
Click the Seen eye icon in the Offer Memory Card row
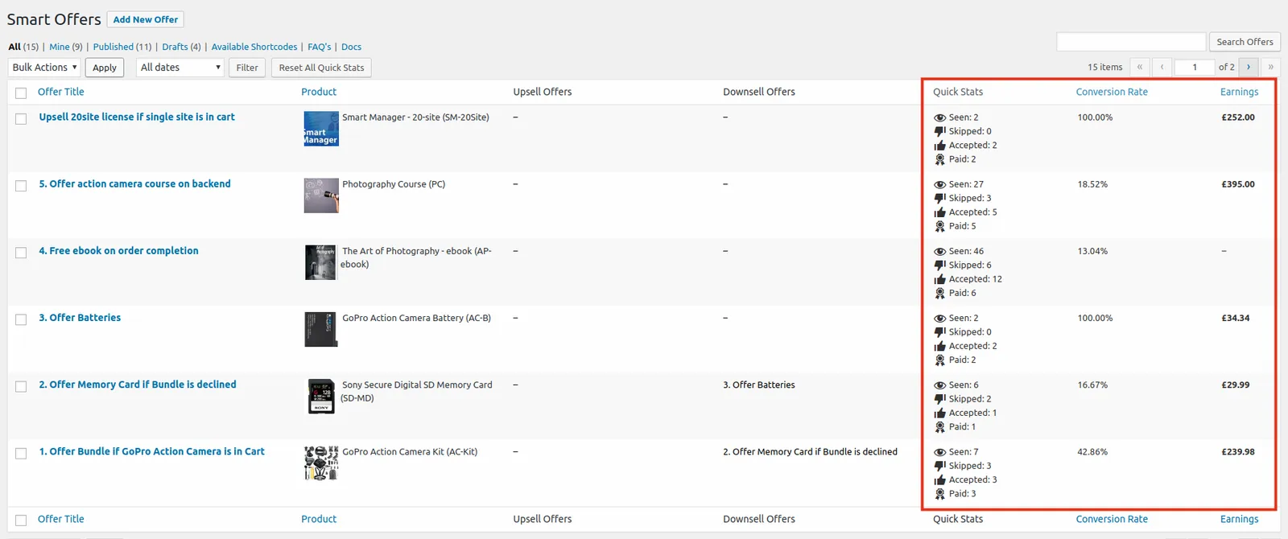click(x=939, y=385)
